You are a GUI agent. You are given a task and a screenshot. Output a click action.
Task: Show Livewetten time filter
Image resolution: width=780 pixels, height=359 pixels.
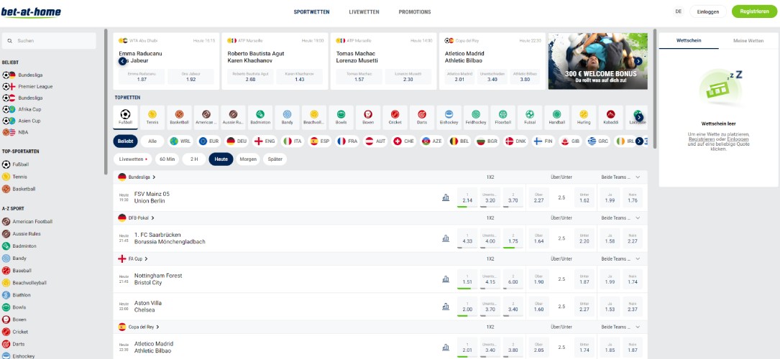pyautogui.click(x=133, y=159)
